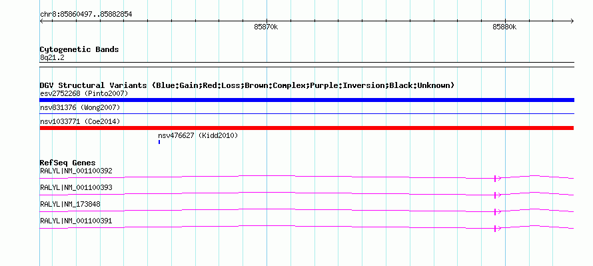Image resolution: width=593 pixels, height=266 pixels.
Task: Click the 85880k ruler position label
Action: tap(504, 27)
